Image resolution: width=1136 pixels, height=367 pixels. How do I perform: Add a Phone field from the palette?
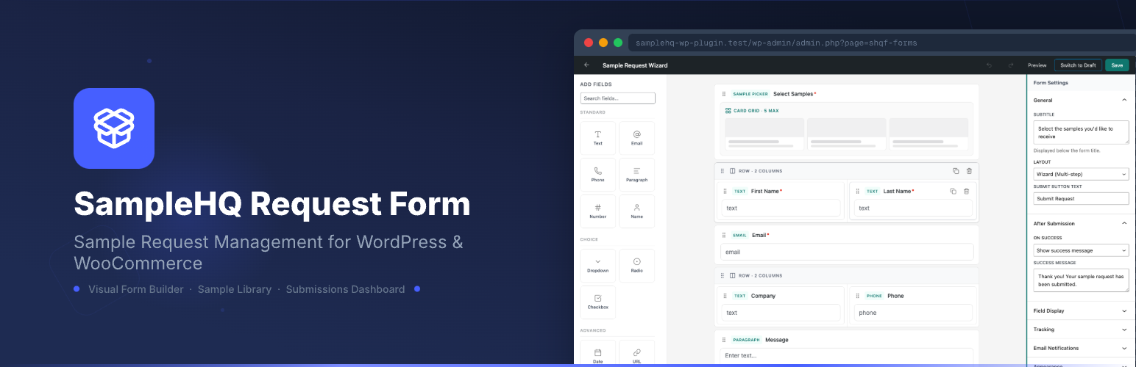597,175
